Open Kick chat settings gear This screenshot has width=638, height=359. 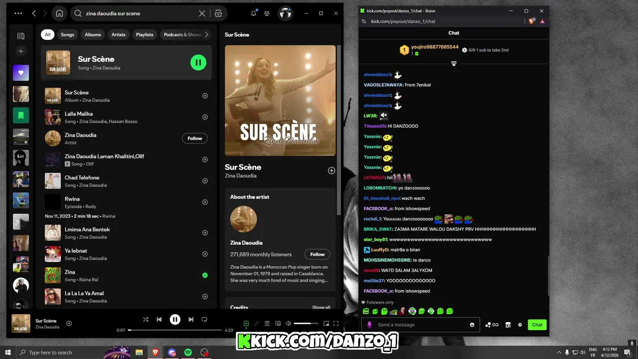520,325
